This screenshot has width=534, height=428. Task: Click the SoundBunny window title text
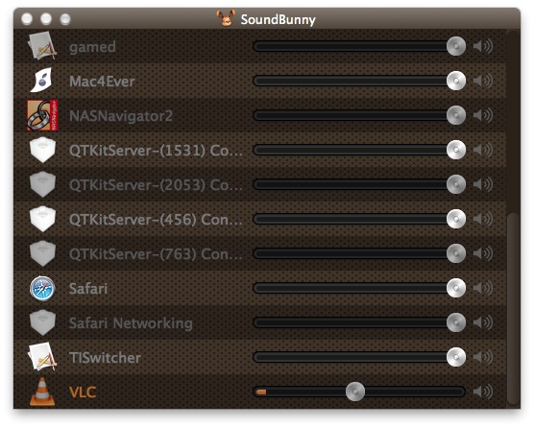tap(278, 19)
